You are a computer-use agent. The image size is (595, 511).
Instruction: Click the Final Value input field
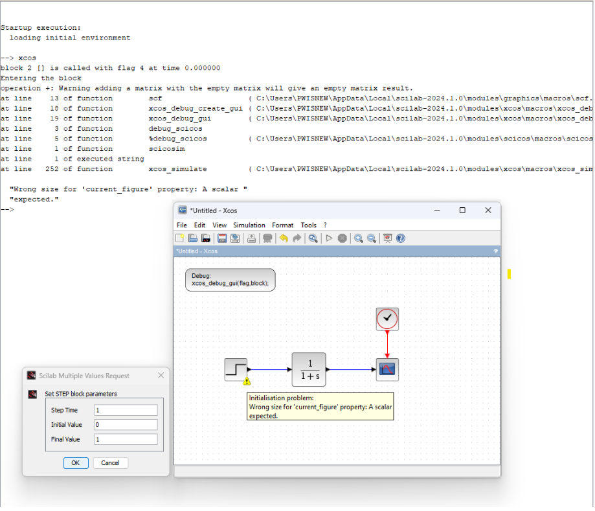(126, 439)
